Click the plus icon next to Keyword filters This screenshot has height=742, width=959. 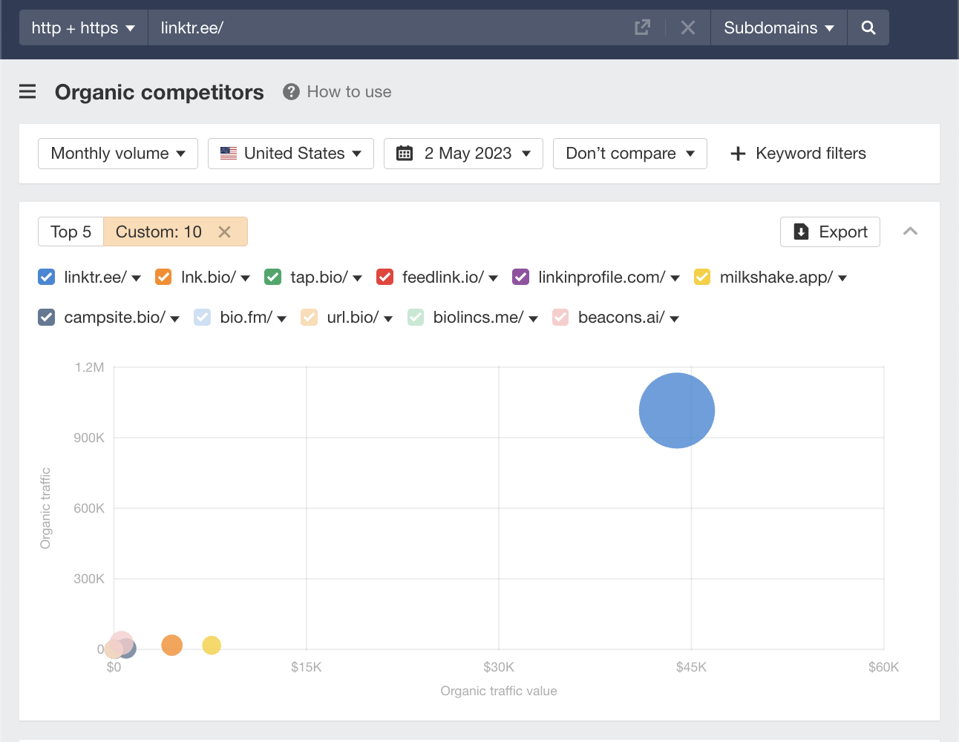(738, 154)
